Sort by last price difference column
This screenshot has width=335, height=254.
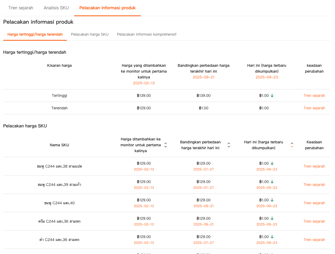pos(229,145)
